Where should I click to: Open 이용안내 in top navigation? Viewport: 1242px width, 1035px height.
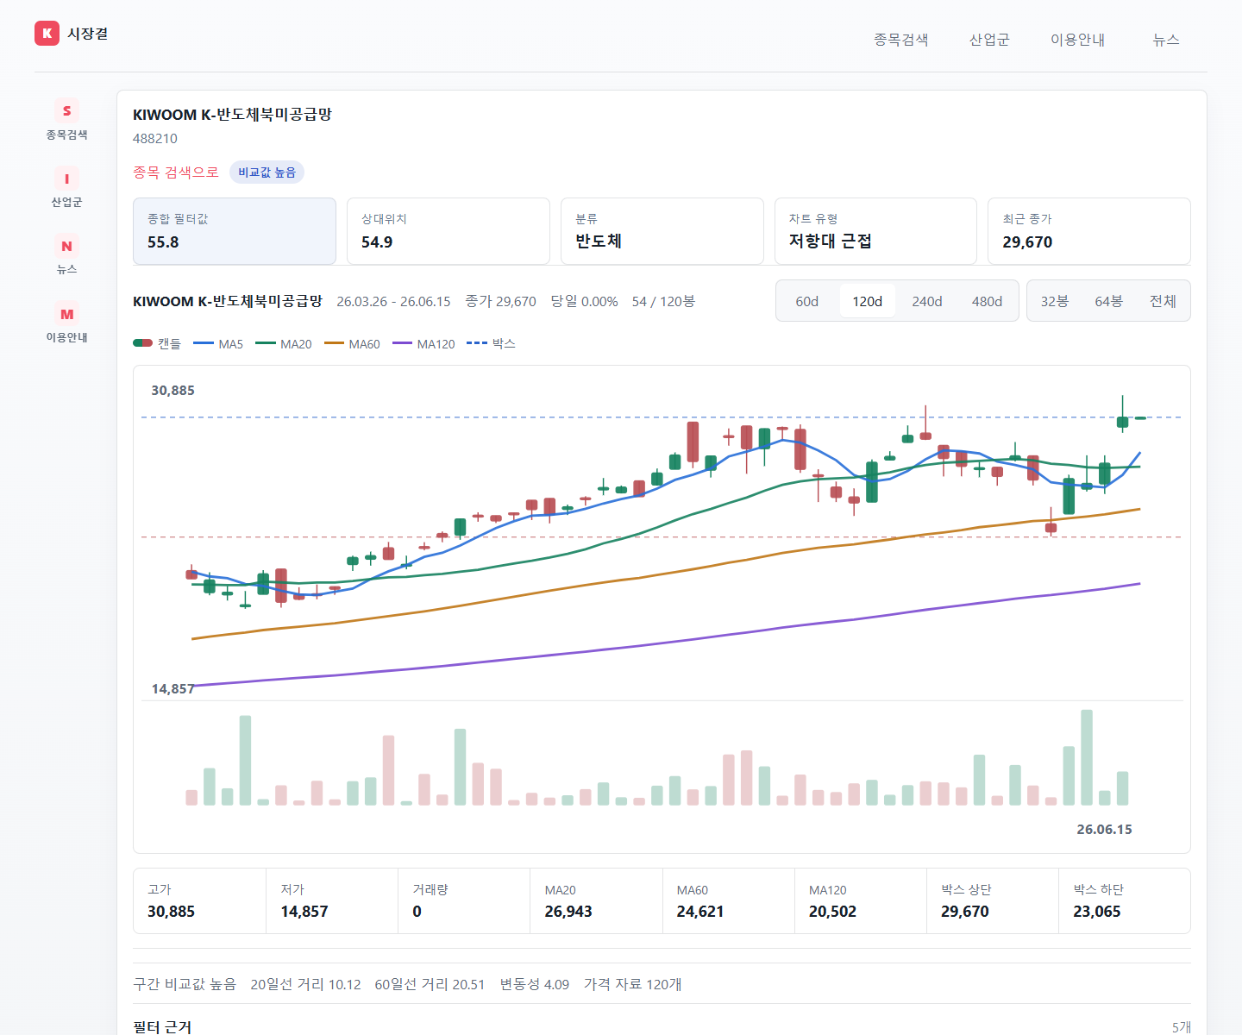[x=1077, y=40]
